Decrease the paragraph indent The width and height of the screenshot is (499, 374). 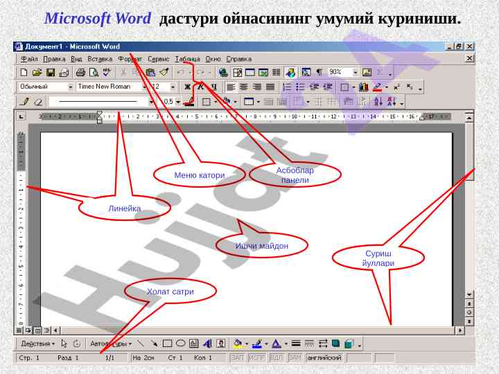314,87
